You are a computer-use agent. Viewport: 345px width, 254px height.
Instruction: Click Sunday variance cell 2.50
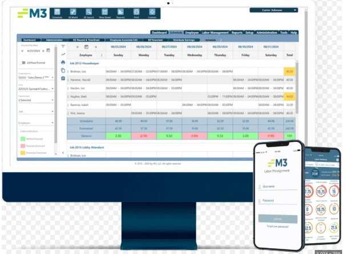point(118,136)
